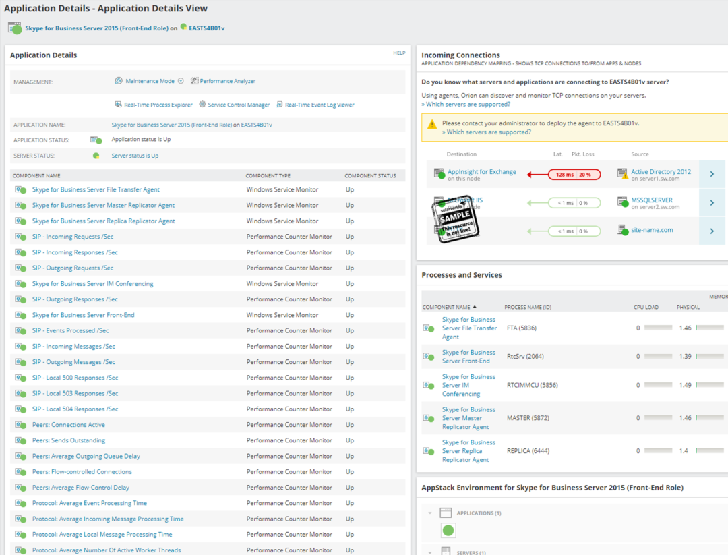
Task: Click the CPU load bar for REPLICA (6444)
Action: tap(659, 450)
